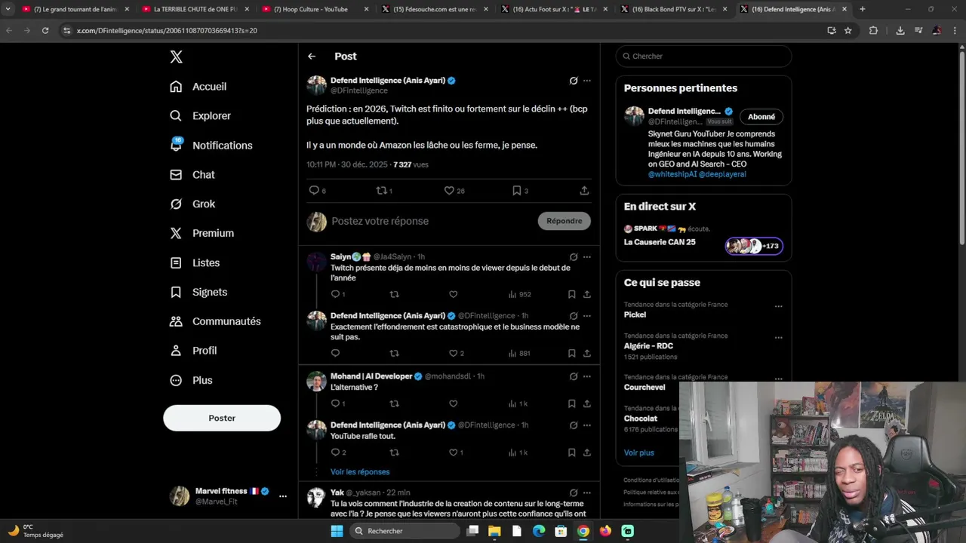Click the Poster button

point(222,418)
